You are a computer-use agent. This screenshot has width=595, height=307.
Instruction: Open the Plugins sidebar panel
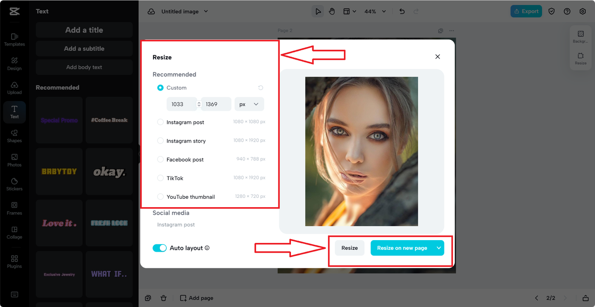(14, 261)
